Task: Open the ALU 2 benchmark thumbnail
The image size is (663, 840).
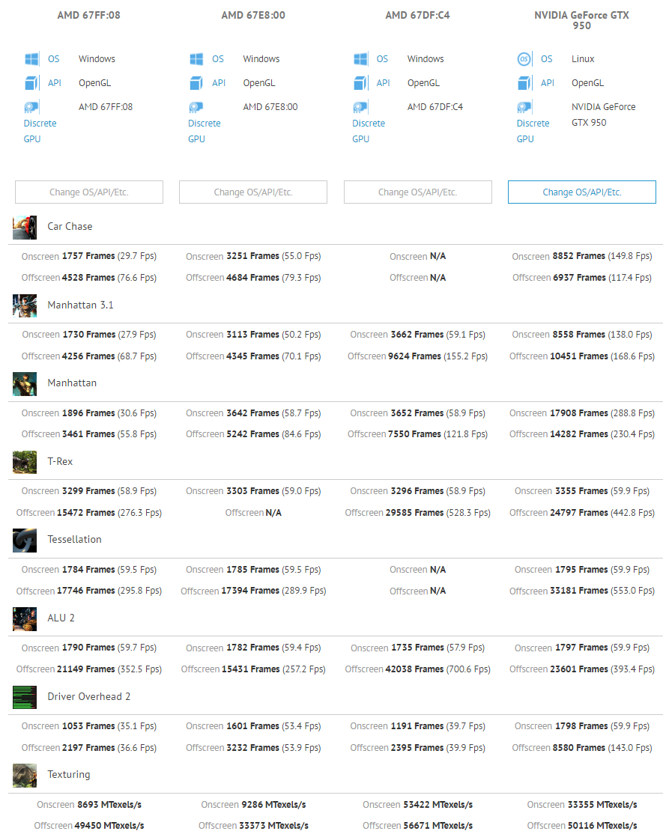Action: [x=25, y=618]
